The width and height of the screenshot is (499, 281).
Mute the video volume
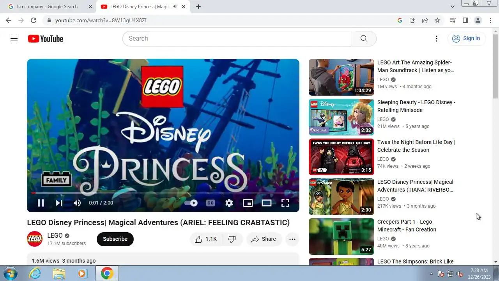click(x=77, y=203)
